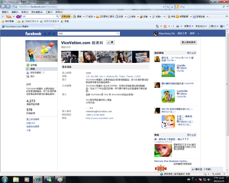Open the Page (P) command bar menu

[x=189, y=26]
